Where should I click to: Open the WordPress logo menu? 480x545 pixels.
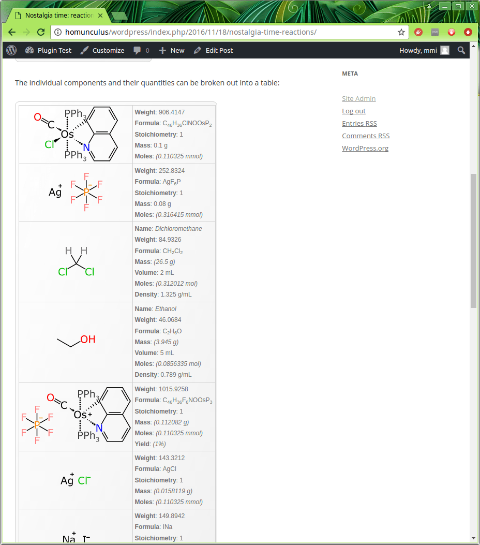12,50
